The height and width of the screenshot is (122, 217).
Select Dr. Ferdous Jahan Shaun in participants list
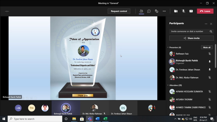[188, 70]
